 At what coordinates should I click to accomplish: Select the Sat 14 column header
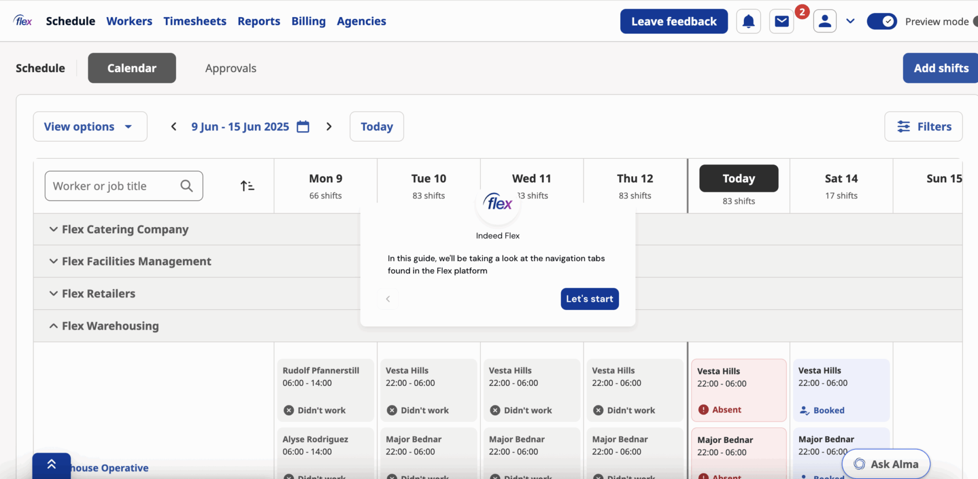pyautogui.click(x=841, y=186)
